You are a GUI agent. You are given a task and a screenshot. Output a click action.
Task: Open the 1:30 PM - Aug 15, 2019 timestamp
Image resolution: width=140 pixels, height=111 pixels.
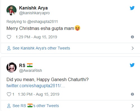[x=38, y=94]
